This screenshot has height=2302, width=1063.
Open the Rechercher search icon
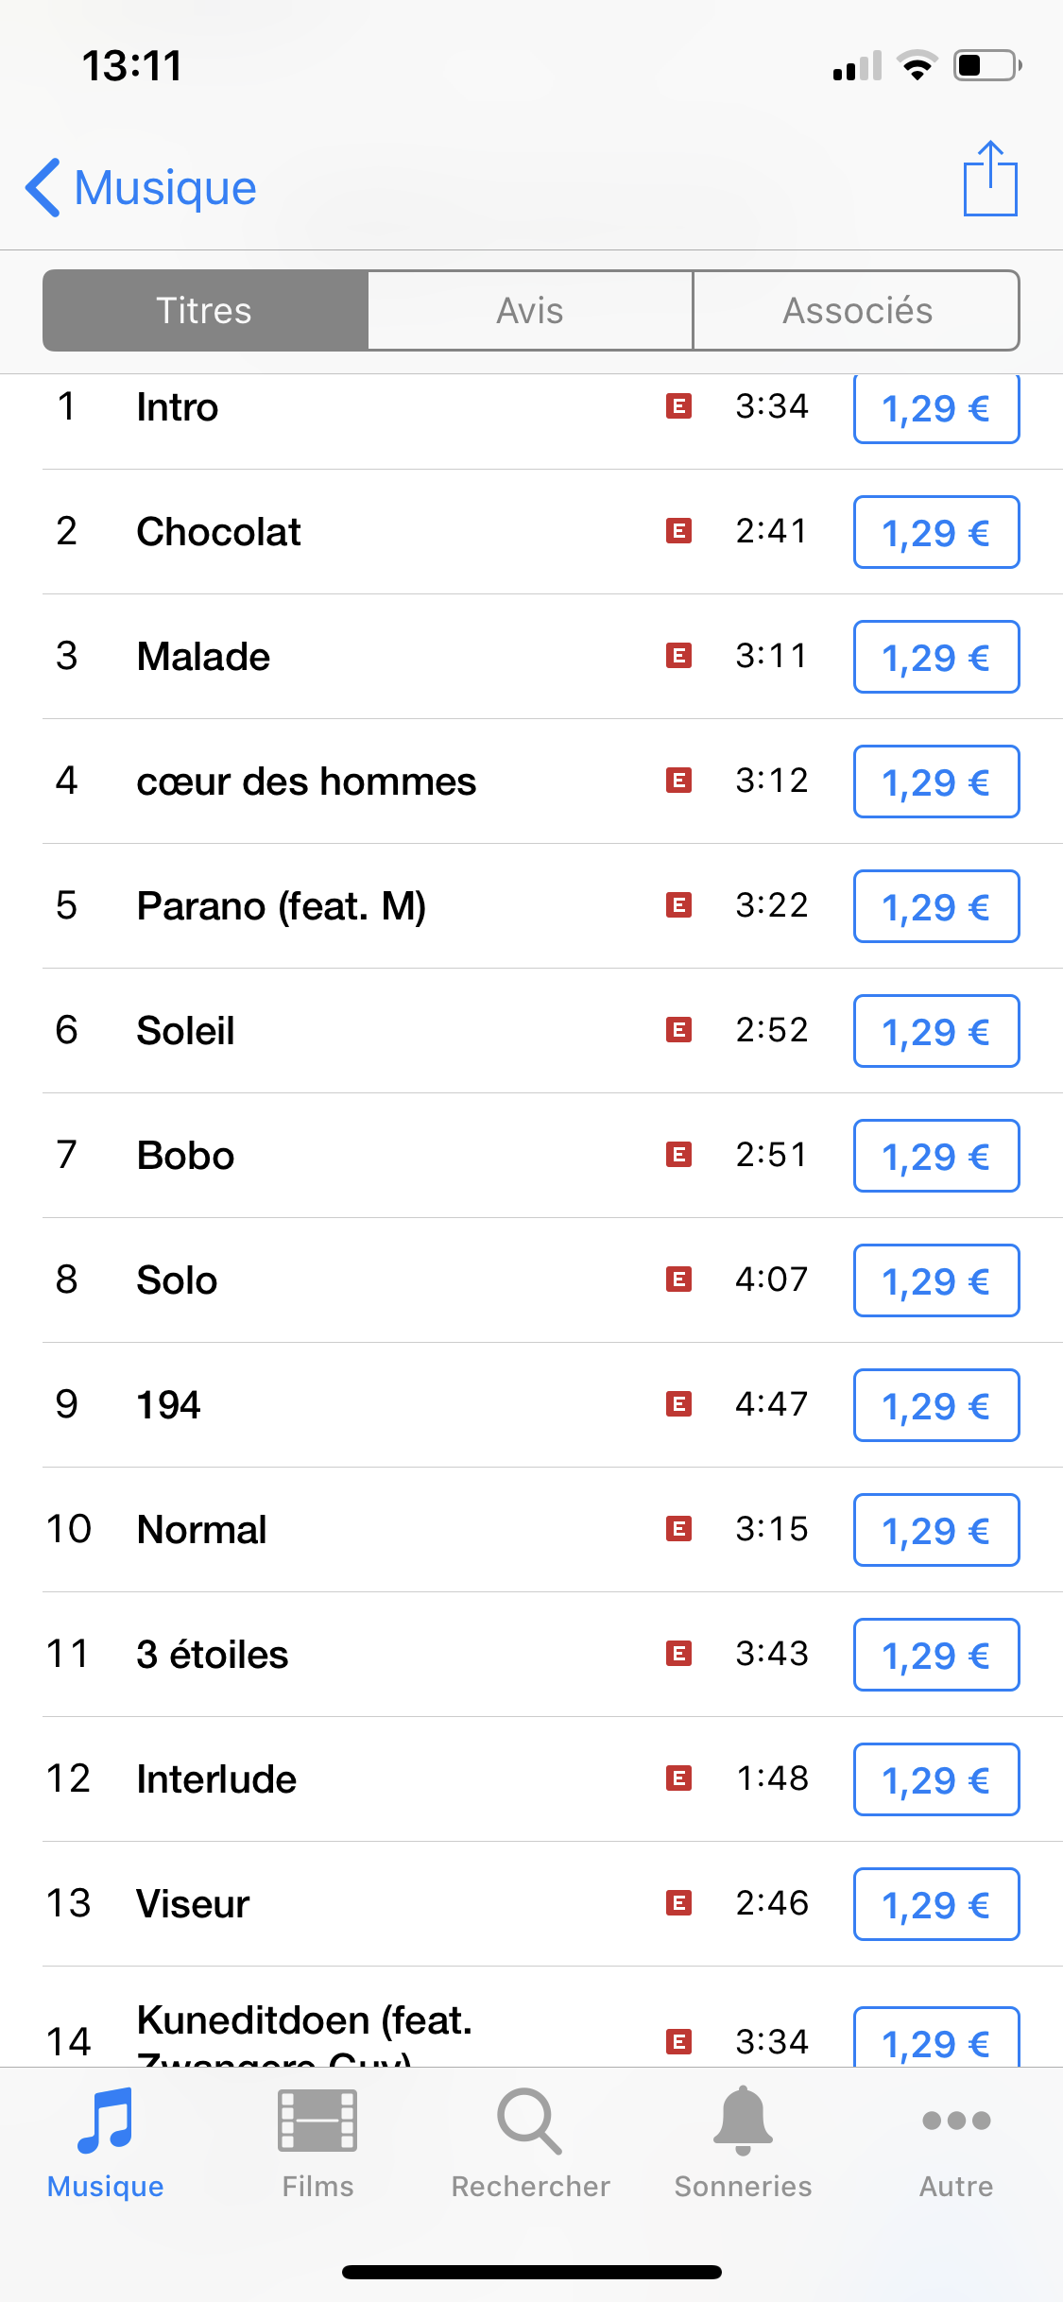[530, 2121]
